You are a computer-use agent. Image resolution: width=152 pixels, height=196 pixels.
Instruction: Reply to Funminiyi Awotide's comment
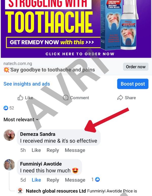[53, 180]
